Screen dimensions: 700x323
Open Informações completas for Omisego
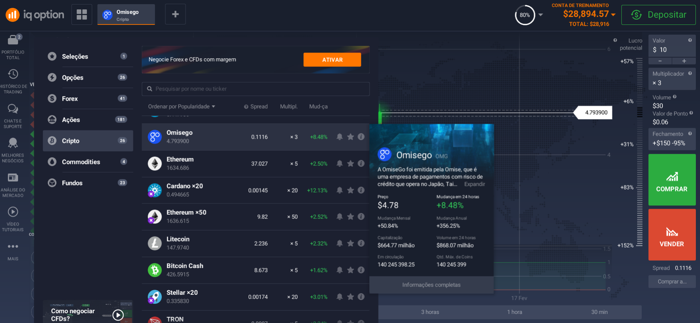pos(431,285)
